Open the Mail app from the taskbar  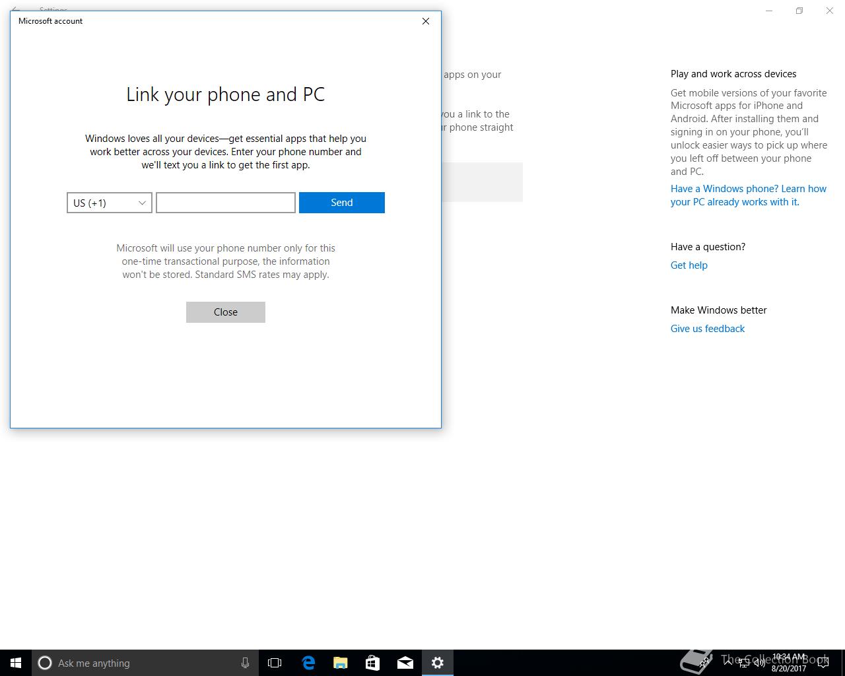click(405, 663)
